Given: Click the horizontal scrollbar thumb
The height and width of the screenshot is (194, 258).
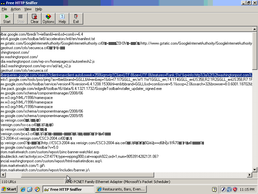Looking at the screenshot, I should click(87, 175).
